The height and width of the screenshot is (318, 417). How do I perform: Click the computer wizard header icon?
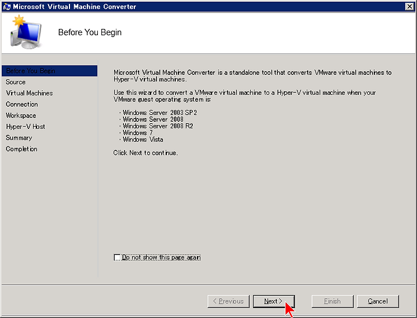[x=26, y=32]
